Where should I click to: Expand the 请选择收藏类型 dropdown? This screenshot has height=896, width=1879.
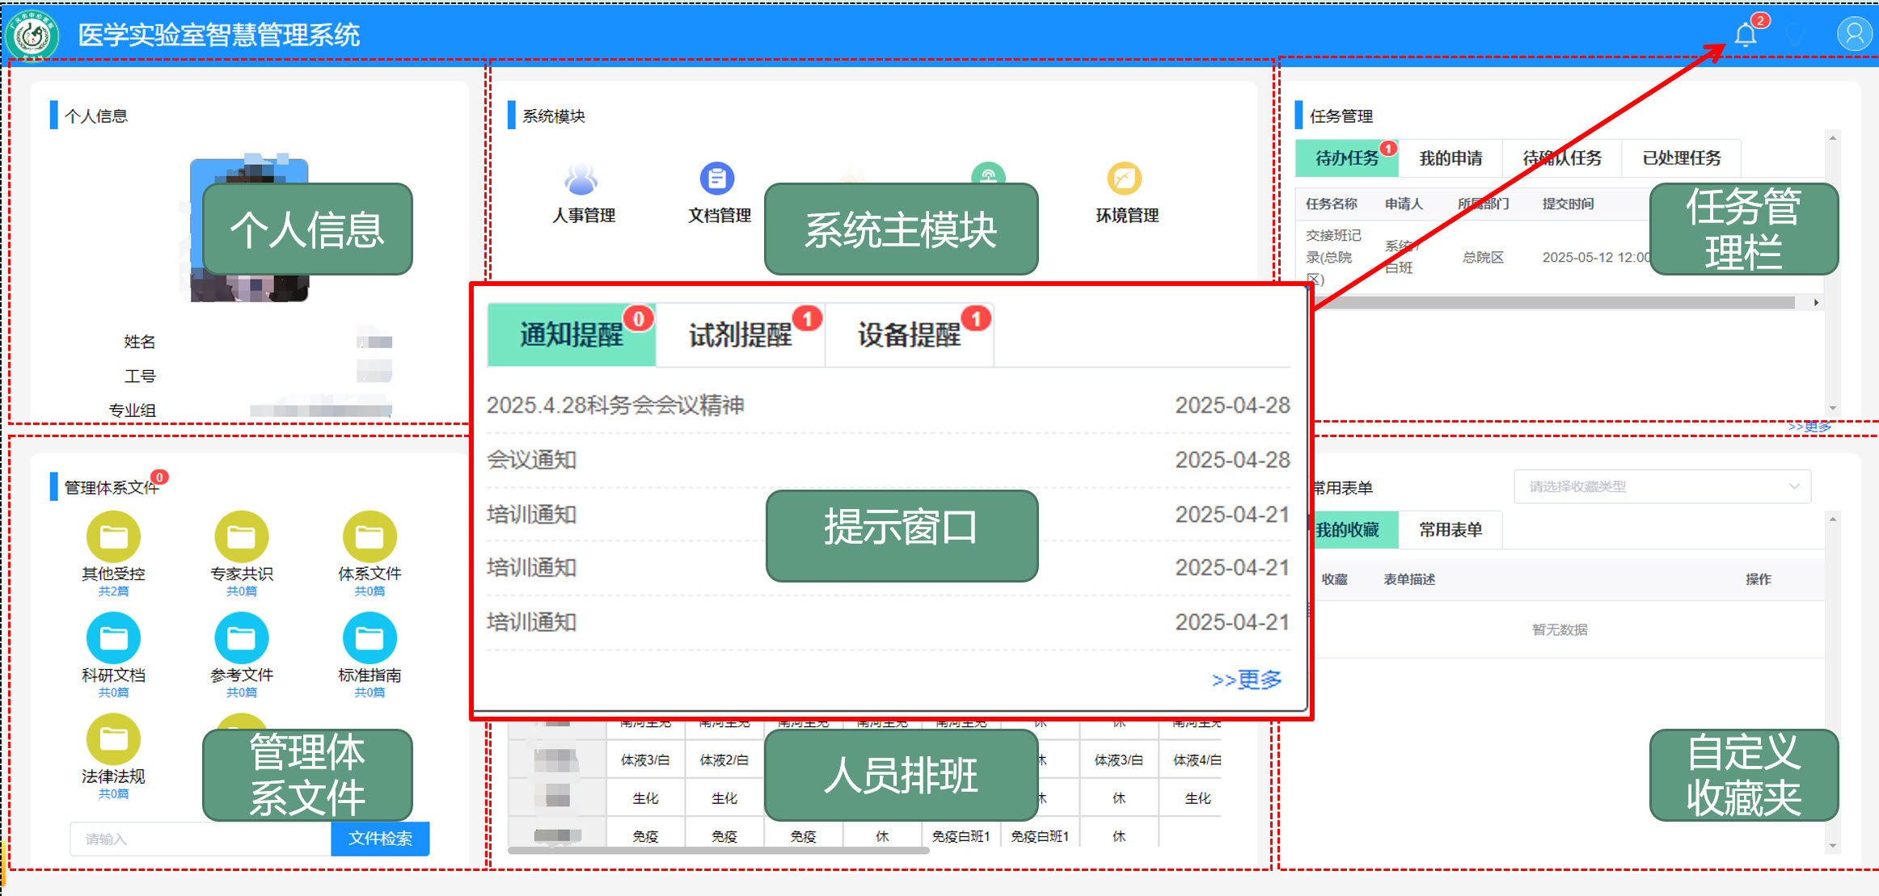point(1662,486)
